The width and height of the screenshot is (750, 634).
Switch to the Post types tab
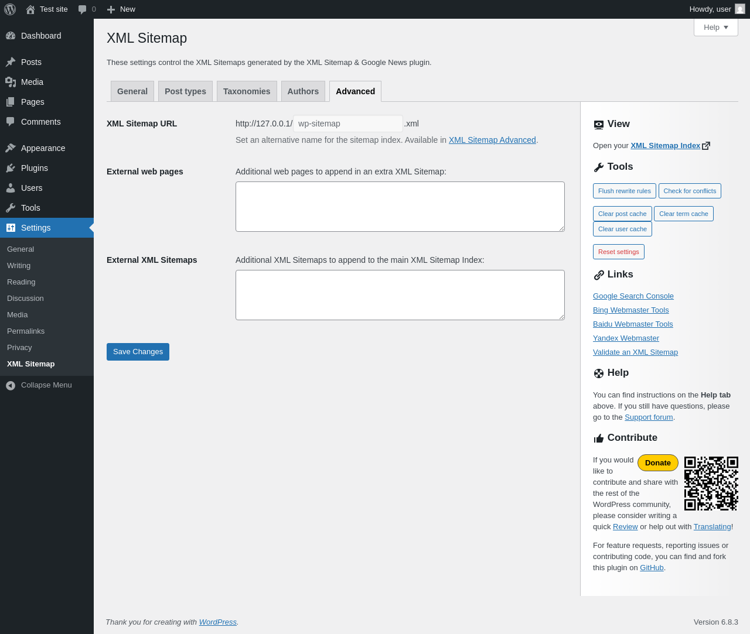[x=185, y=91]
